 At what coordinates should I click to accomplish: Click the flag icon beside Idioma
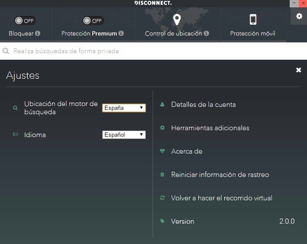[x=15, y=135]
